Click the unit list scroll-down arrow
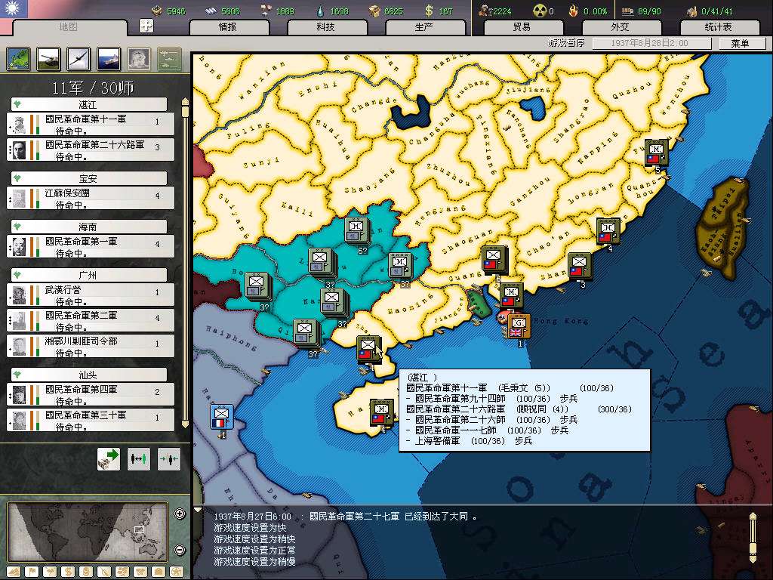Viewport: 773px width, 580px height. coord(186,424)
